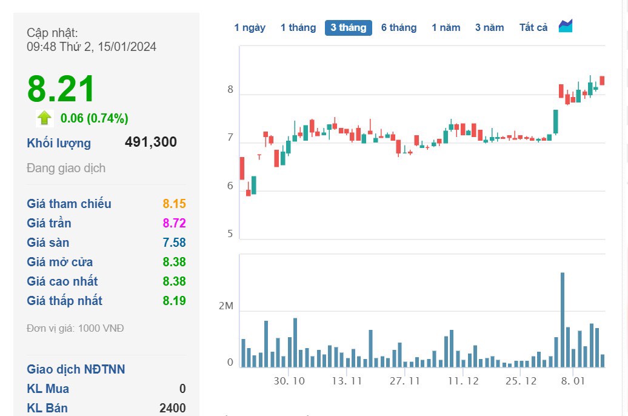The height and width of the screenshot is (416, 628).
Task: Click the Giá sàn label
Action: (x=48, y=243)
